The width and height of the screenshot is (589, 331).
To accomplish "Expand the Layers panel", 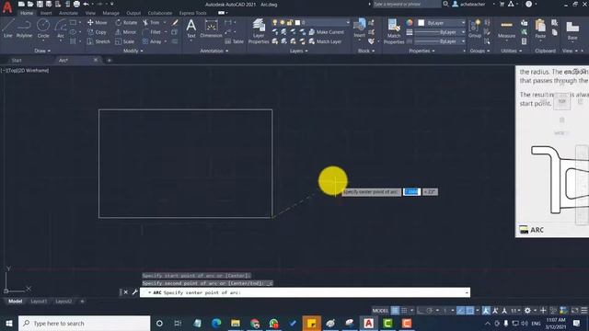I will 298,51.
